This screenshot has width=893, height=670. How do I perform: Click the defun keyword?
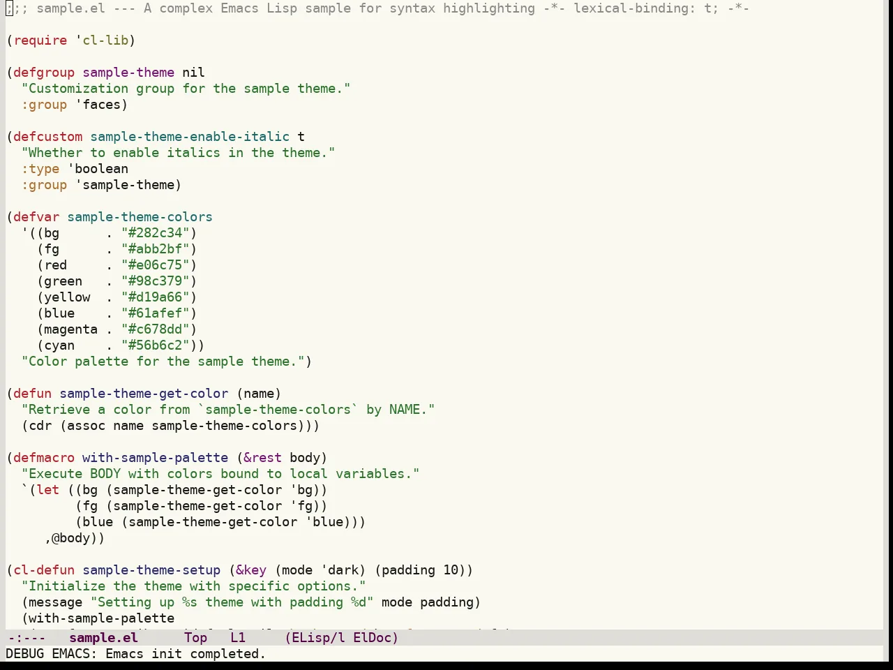click(x=33, y=394)
